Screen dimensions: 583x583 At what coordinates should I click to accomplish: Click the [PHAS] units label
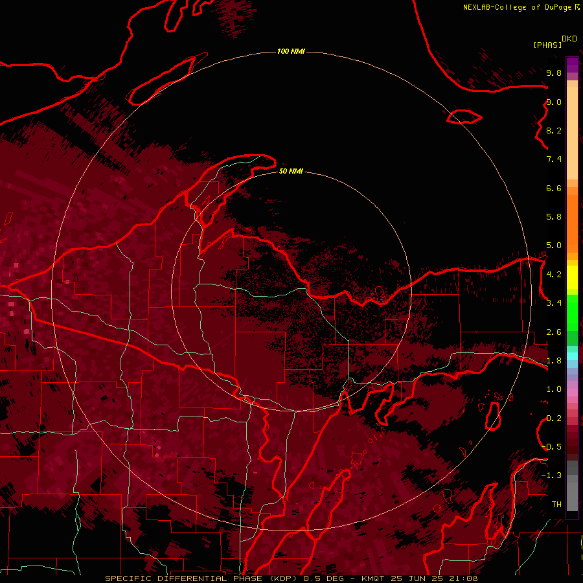547,45
